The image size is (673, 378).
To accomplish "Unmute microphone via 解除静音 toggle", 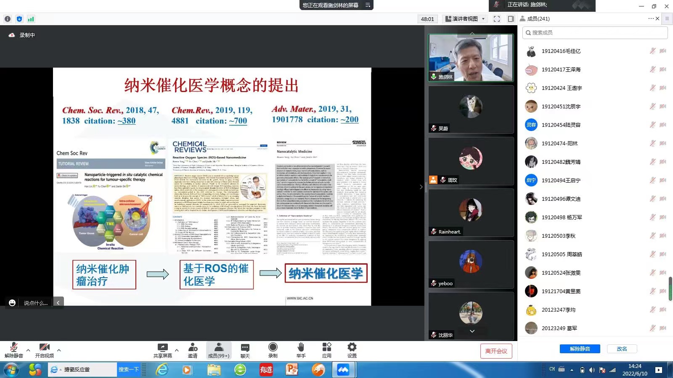I will pos(13,350).
